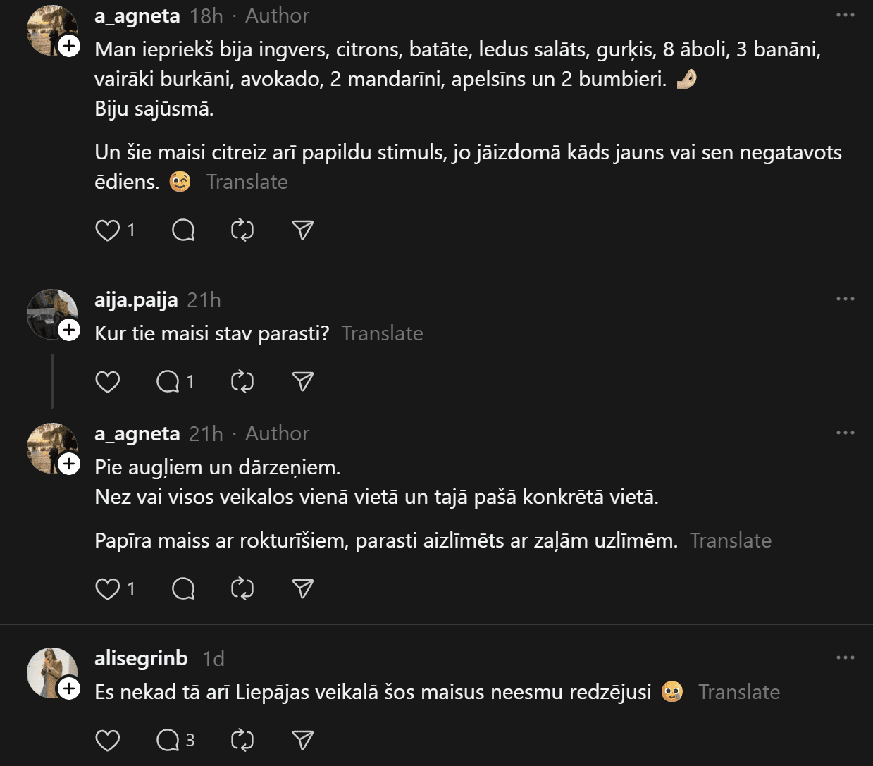Screen dimensions: 873x766
Task: Repost aija.paija's comment
Action: [242, 382]
